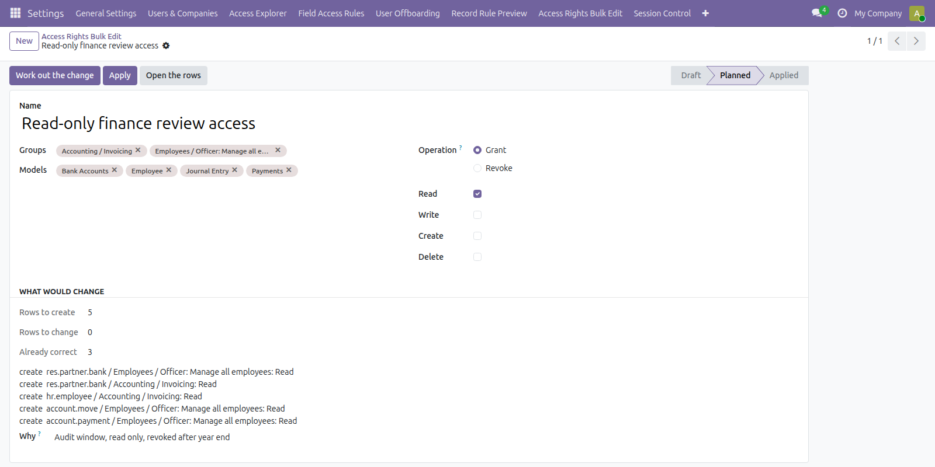Open the Session Control menu
935x467 pixels.
[662, 13]
